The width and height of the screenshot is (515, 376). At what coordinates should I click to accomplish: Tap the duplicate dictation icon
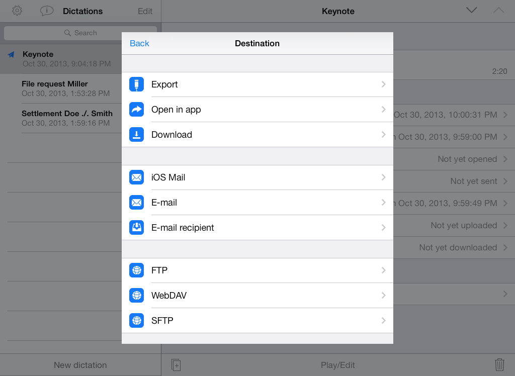click(176, 365)
